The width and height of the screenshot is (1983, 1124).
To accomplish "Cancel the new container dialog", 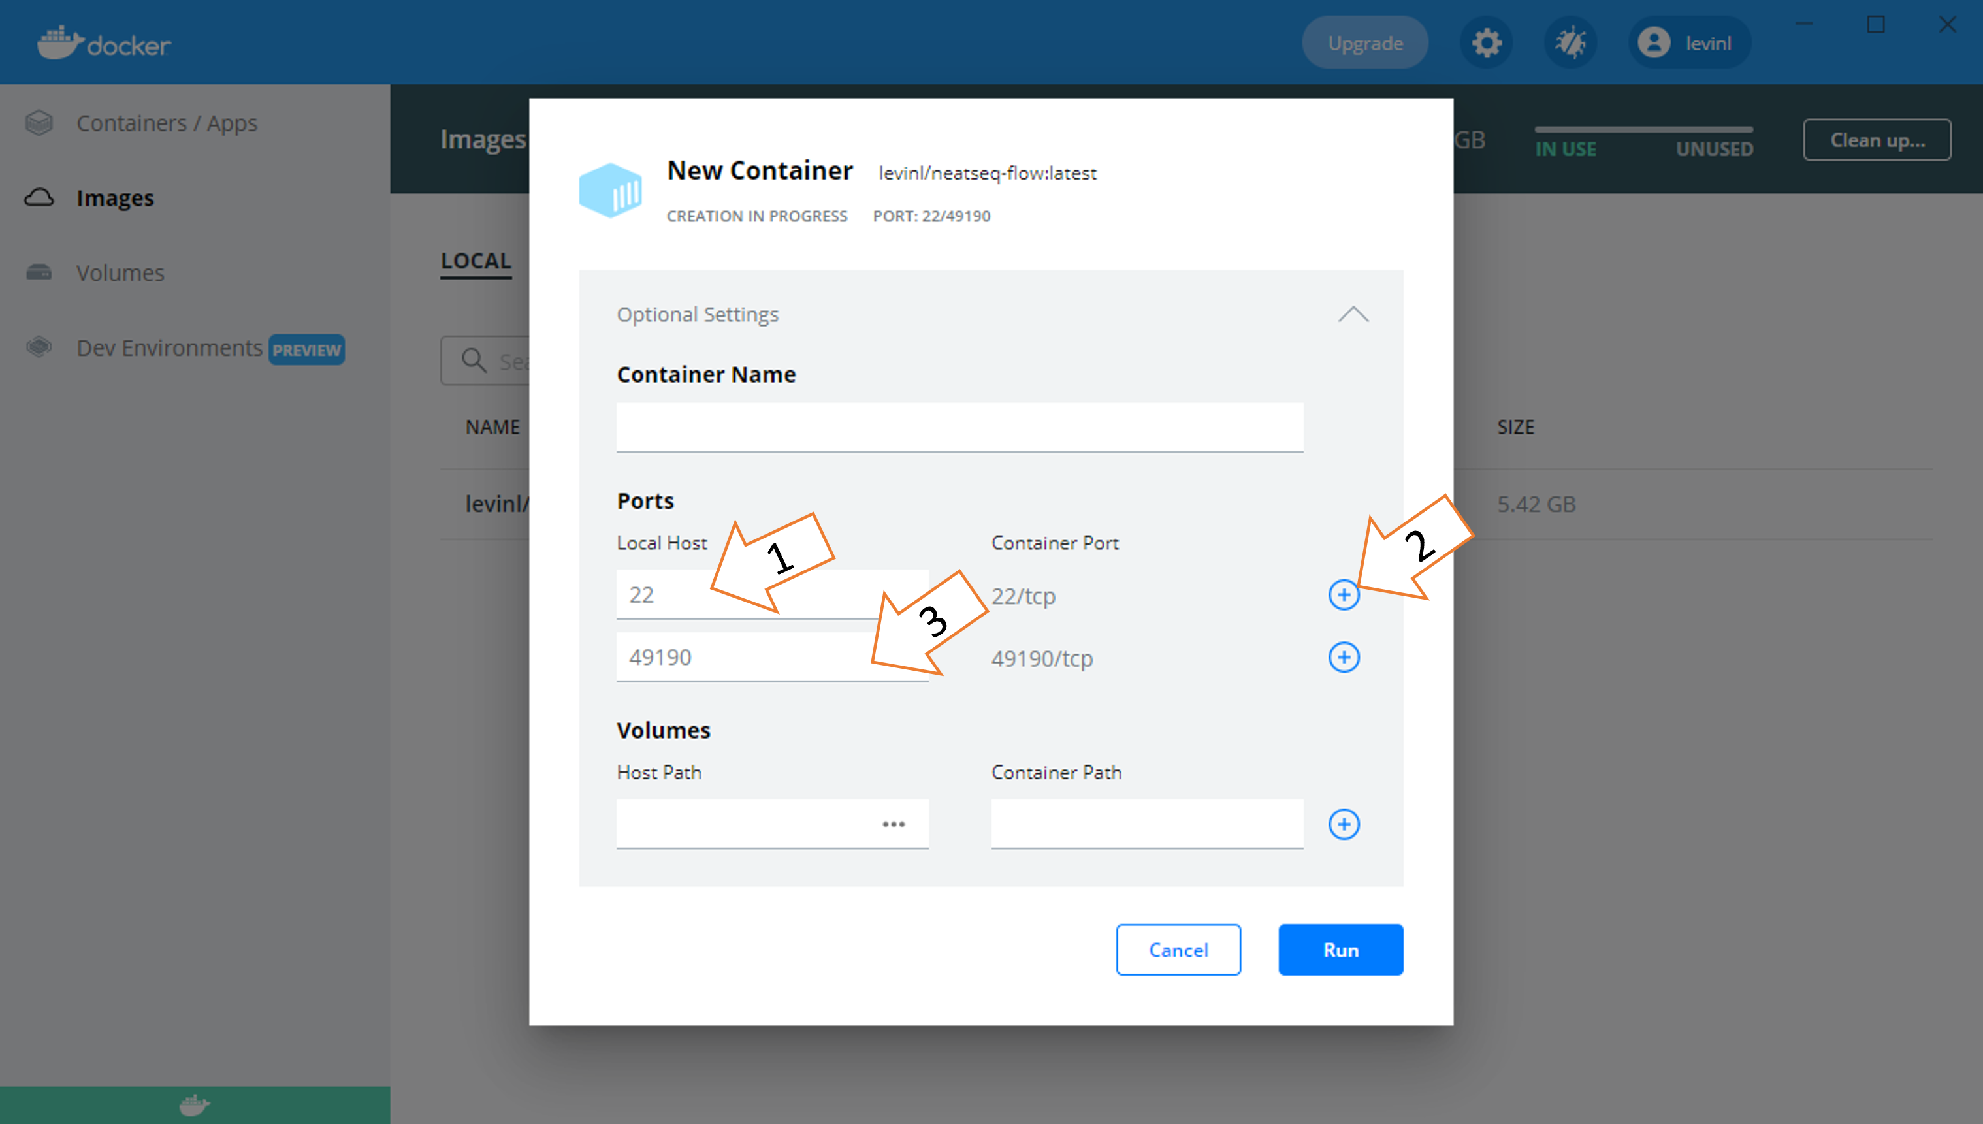I will tap(1178, 950).
